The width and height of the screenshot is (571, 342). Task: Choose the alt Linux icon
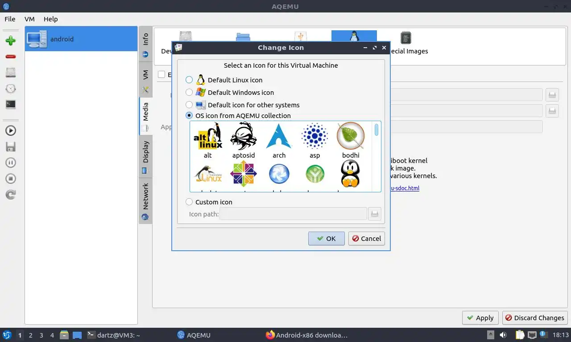point(208,140)
